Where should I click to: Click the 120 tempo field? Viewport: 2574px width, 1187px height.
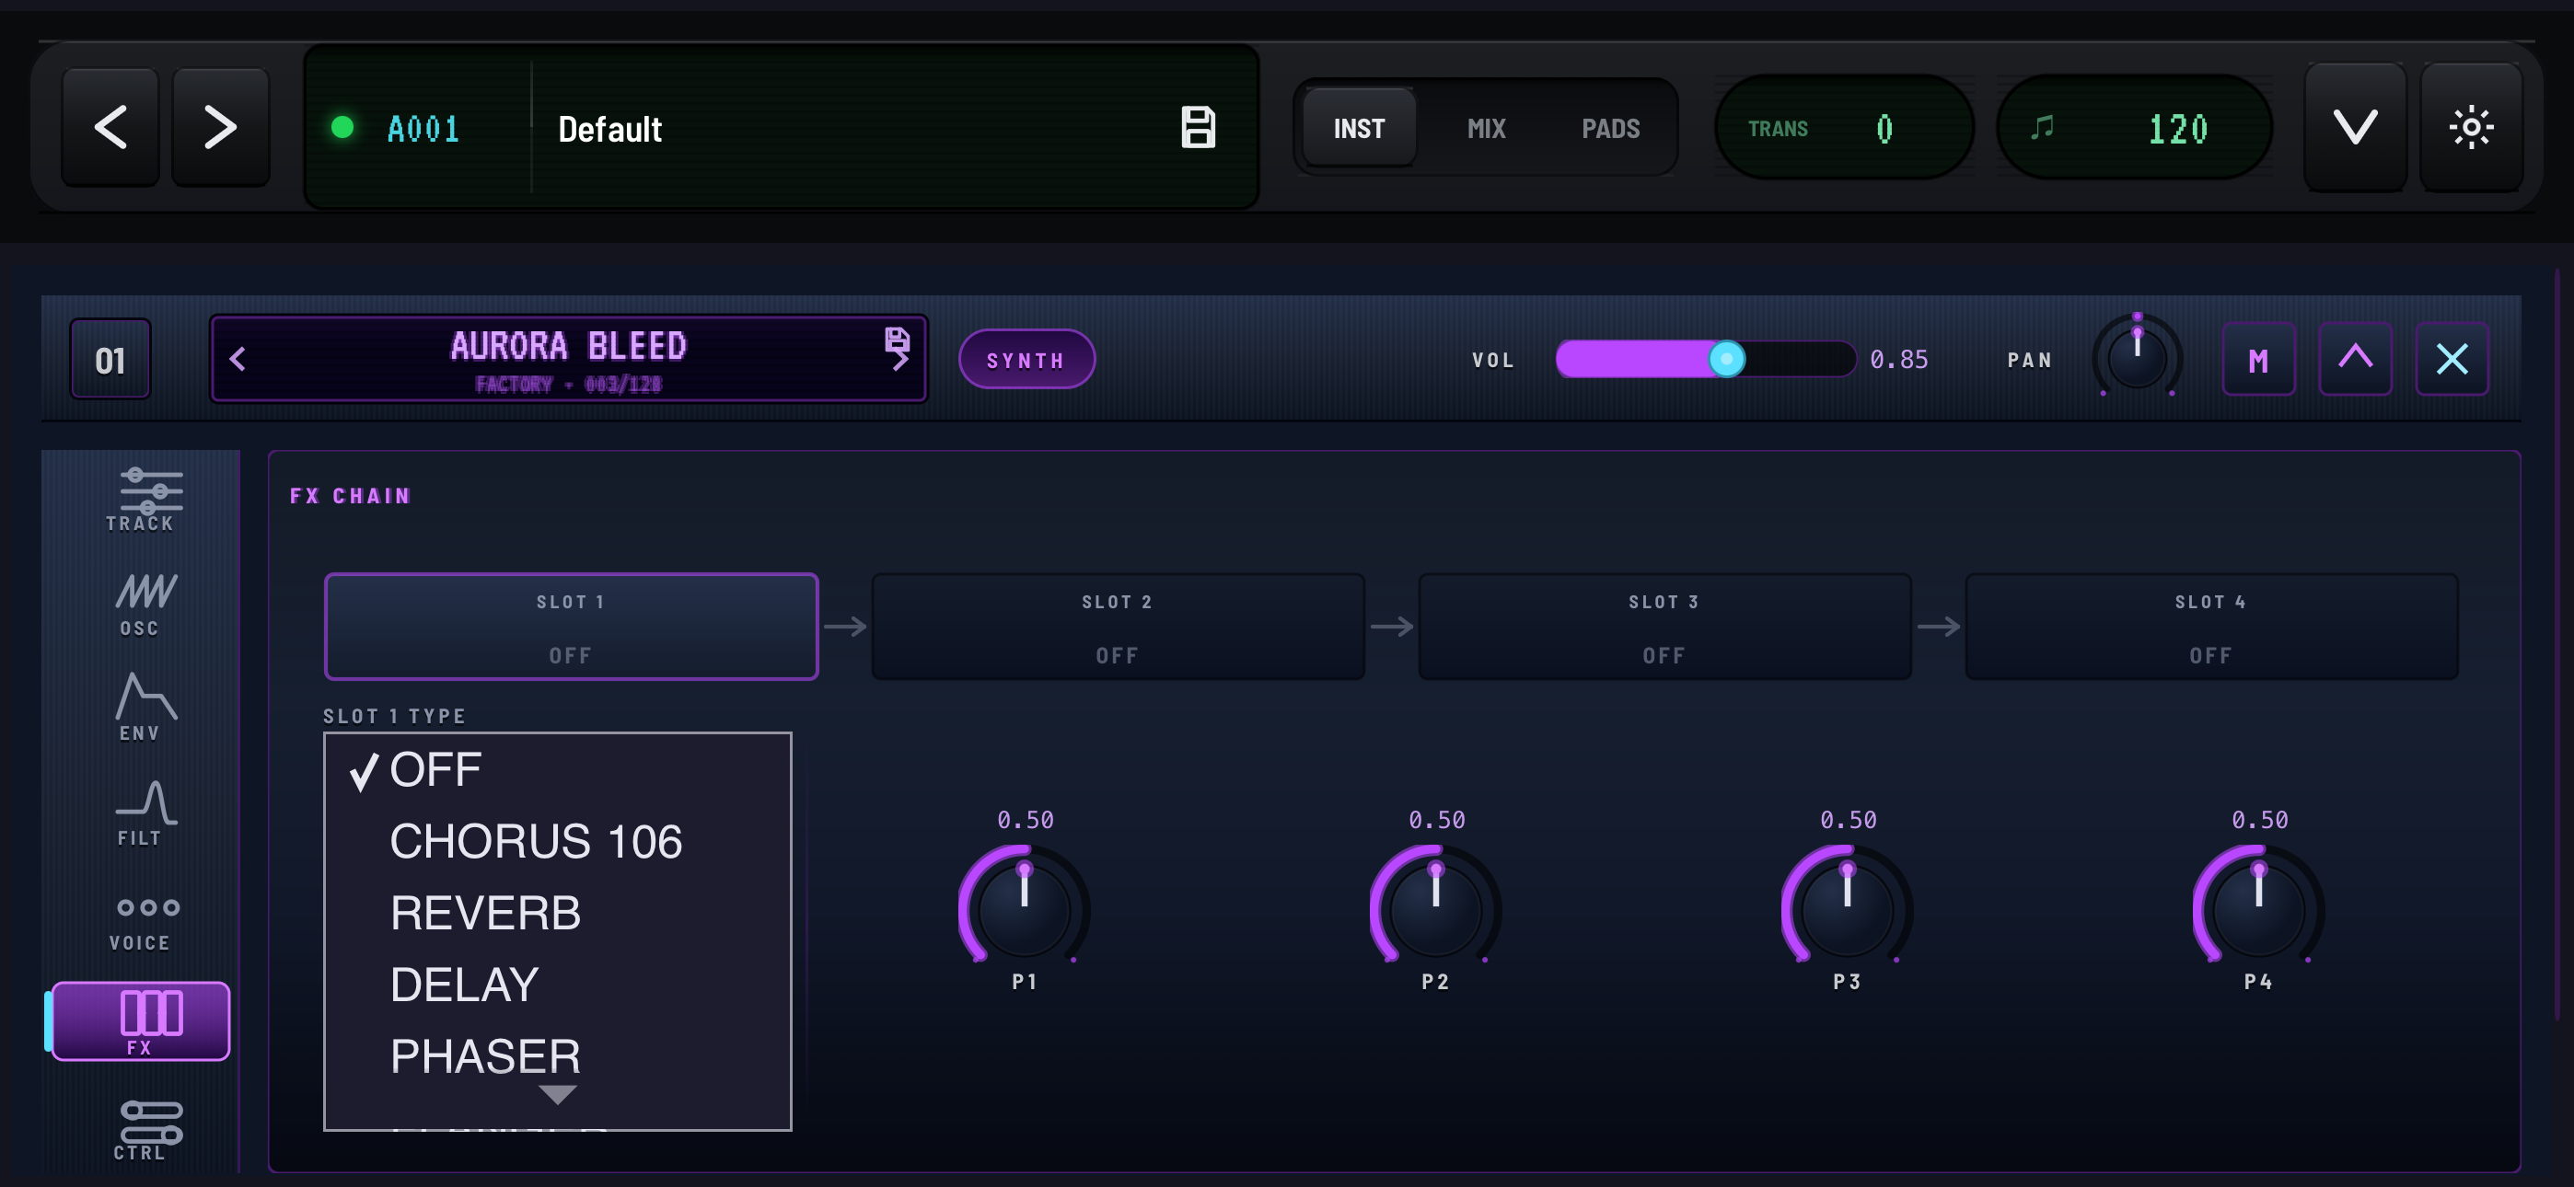pos(2134,128)
